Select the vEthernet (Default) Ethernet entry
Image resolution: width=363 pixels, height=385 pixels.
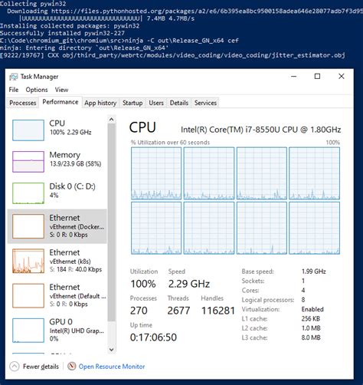click(57, 295)
